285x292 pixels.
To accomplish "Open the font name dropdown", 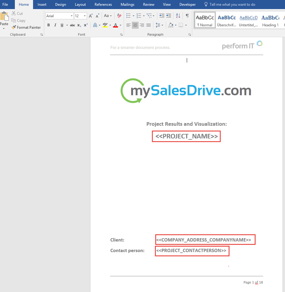I will 72,16.
